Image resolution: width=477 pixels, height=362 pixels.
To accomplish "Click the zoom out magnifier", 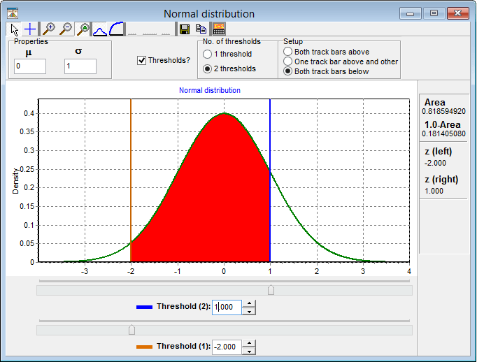I will tap(66, 29).
